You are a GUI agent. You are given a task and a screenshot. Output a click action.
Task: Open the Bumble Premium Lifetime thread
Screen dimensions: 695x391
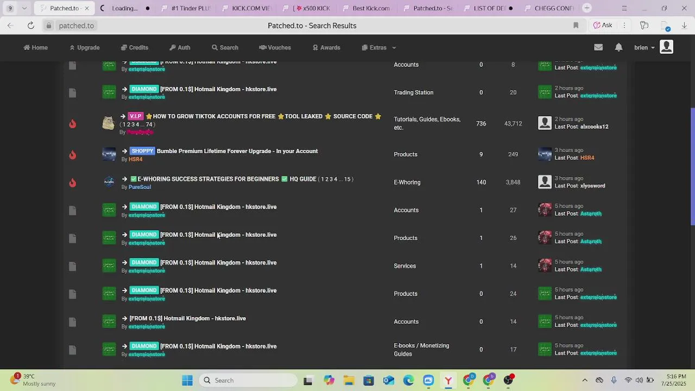(237, 151)
